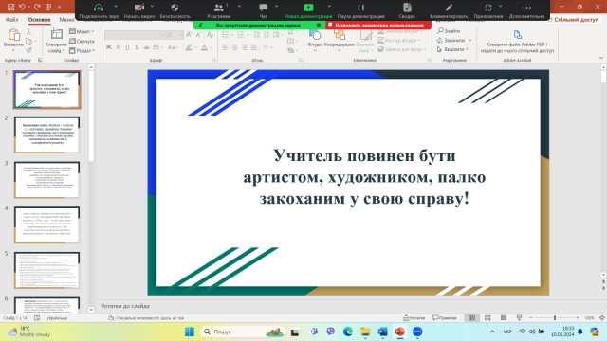
Task: Open the change case Aa dropdown
Action: pos(173,47)
